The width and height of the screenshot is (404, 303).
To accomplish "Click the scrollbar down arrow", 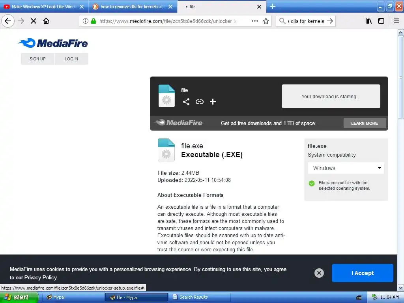I will (400, 288).
